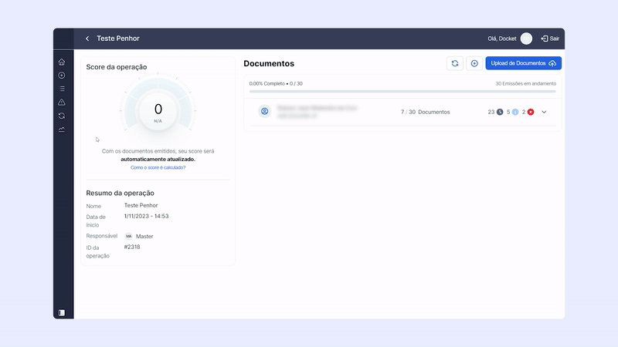Click the add-circle button beside Upload
618x347 pixels.
[474, 63]
